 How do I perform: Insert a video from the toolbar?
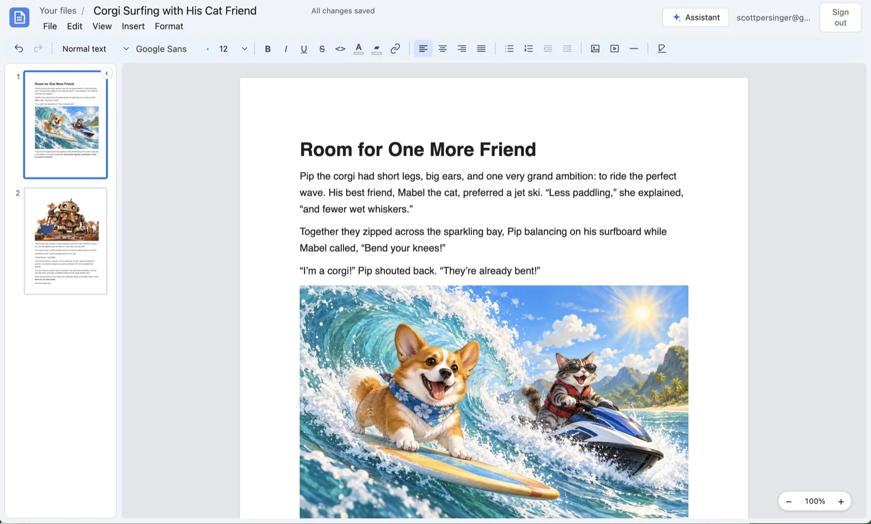point(615,48)
